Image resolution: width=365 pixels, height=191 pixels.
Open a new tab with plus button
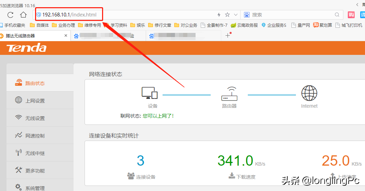click(x=228, y=35)
